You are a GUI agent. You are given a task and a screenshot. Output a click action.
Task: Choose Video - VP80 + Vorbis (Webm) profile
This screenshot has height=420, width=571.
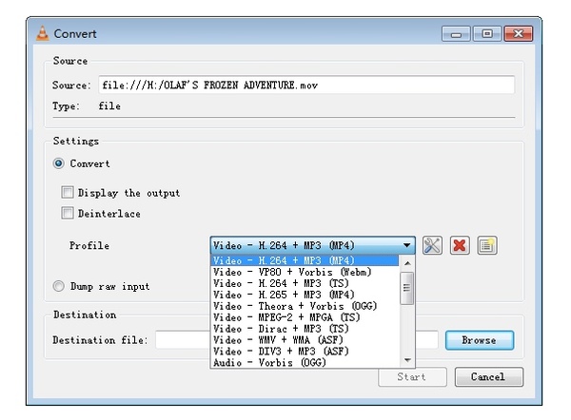coord(305,272)
